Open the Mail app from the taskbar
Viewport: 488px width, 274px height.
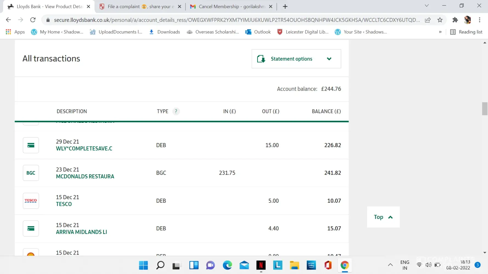click(244, 265)
